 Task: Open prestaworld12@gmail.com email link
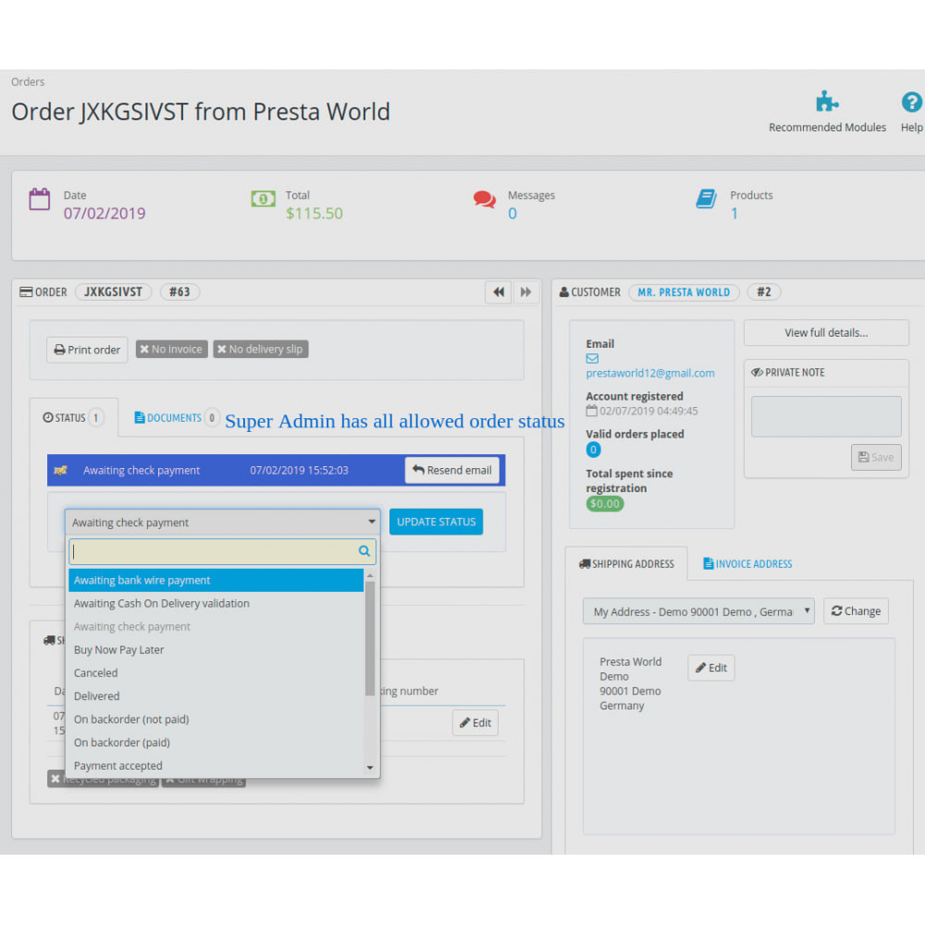(x=650, y=374)
